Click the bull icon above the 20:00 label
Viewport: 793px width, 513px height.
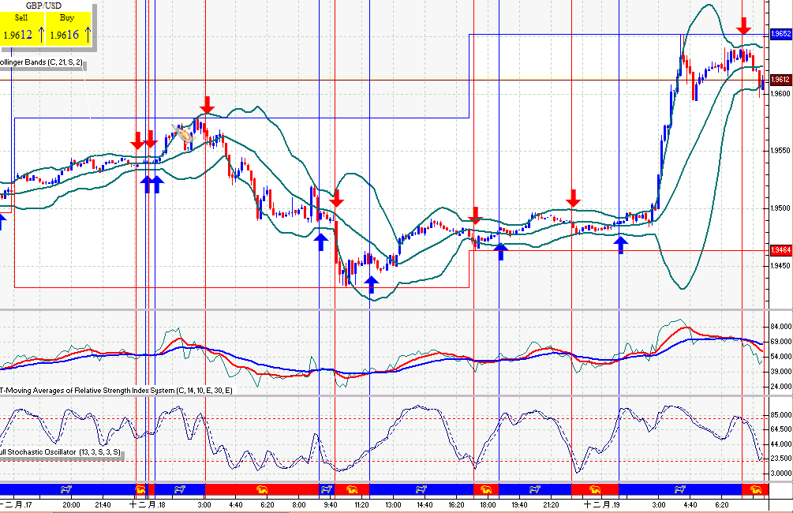(x=65, y=489)
